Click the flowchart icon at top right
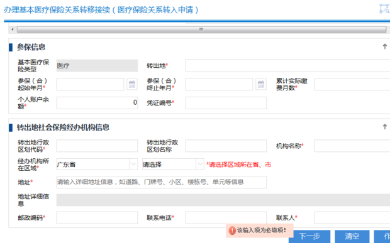Image resolution: width=390 pixels, height=243 pixels. pyautogui.click(x=384, y=9)
